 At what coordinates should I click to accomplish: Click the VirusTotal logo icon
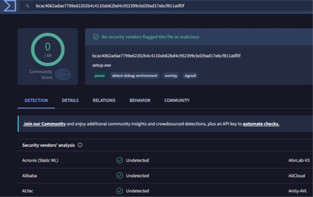[10, 6]
